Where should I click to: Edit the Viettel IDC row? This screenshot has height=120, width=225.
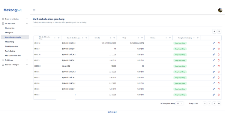coord(214,66)
